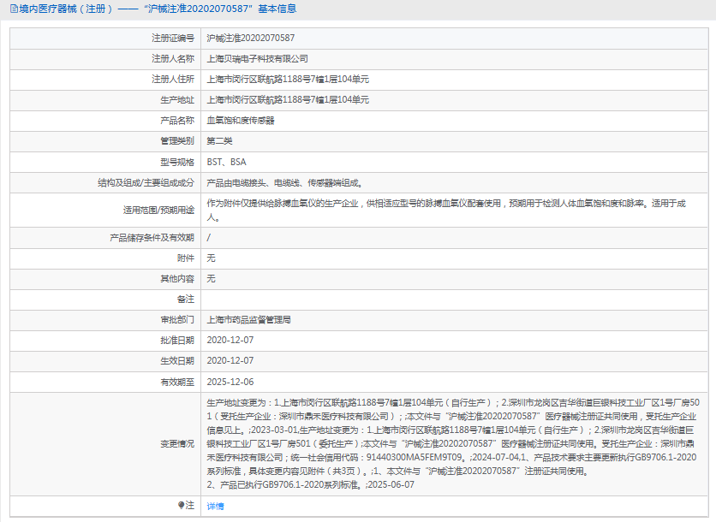Select expiry date 2025-12-06
716x522 pixels.
click(230, 382)
